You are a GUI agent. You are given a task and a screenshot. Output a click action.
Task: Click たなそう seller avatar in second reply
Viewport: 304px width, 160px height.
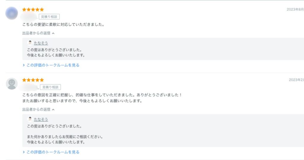point(30,119)
